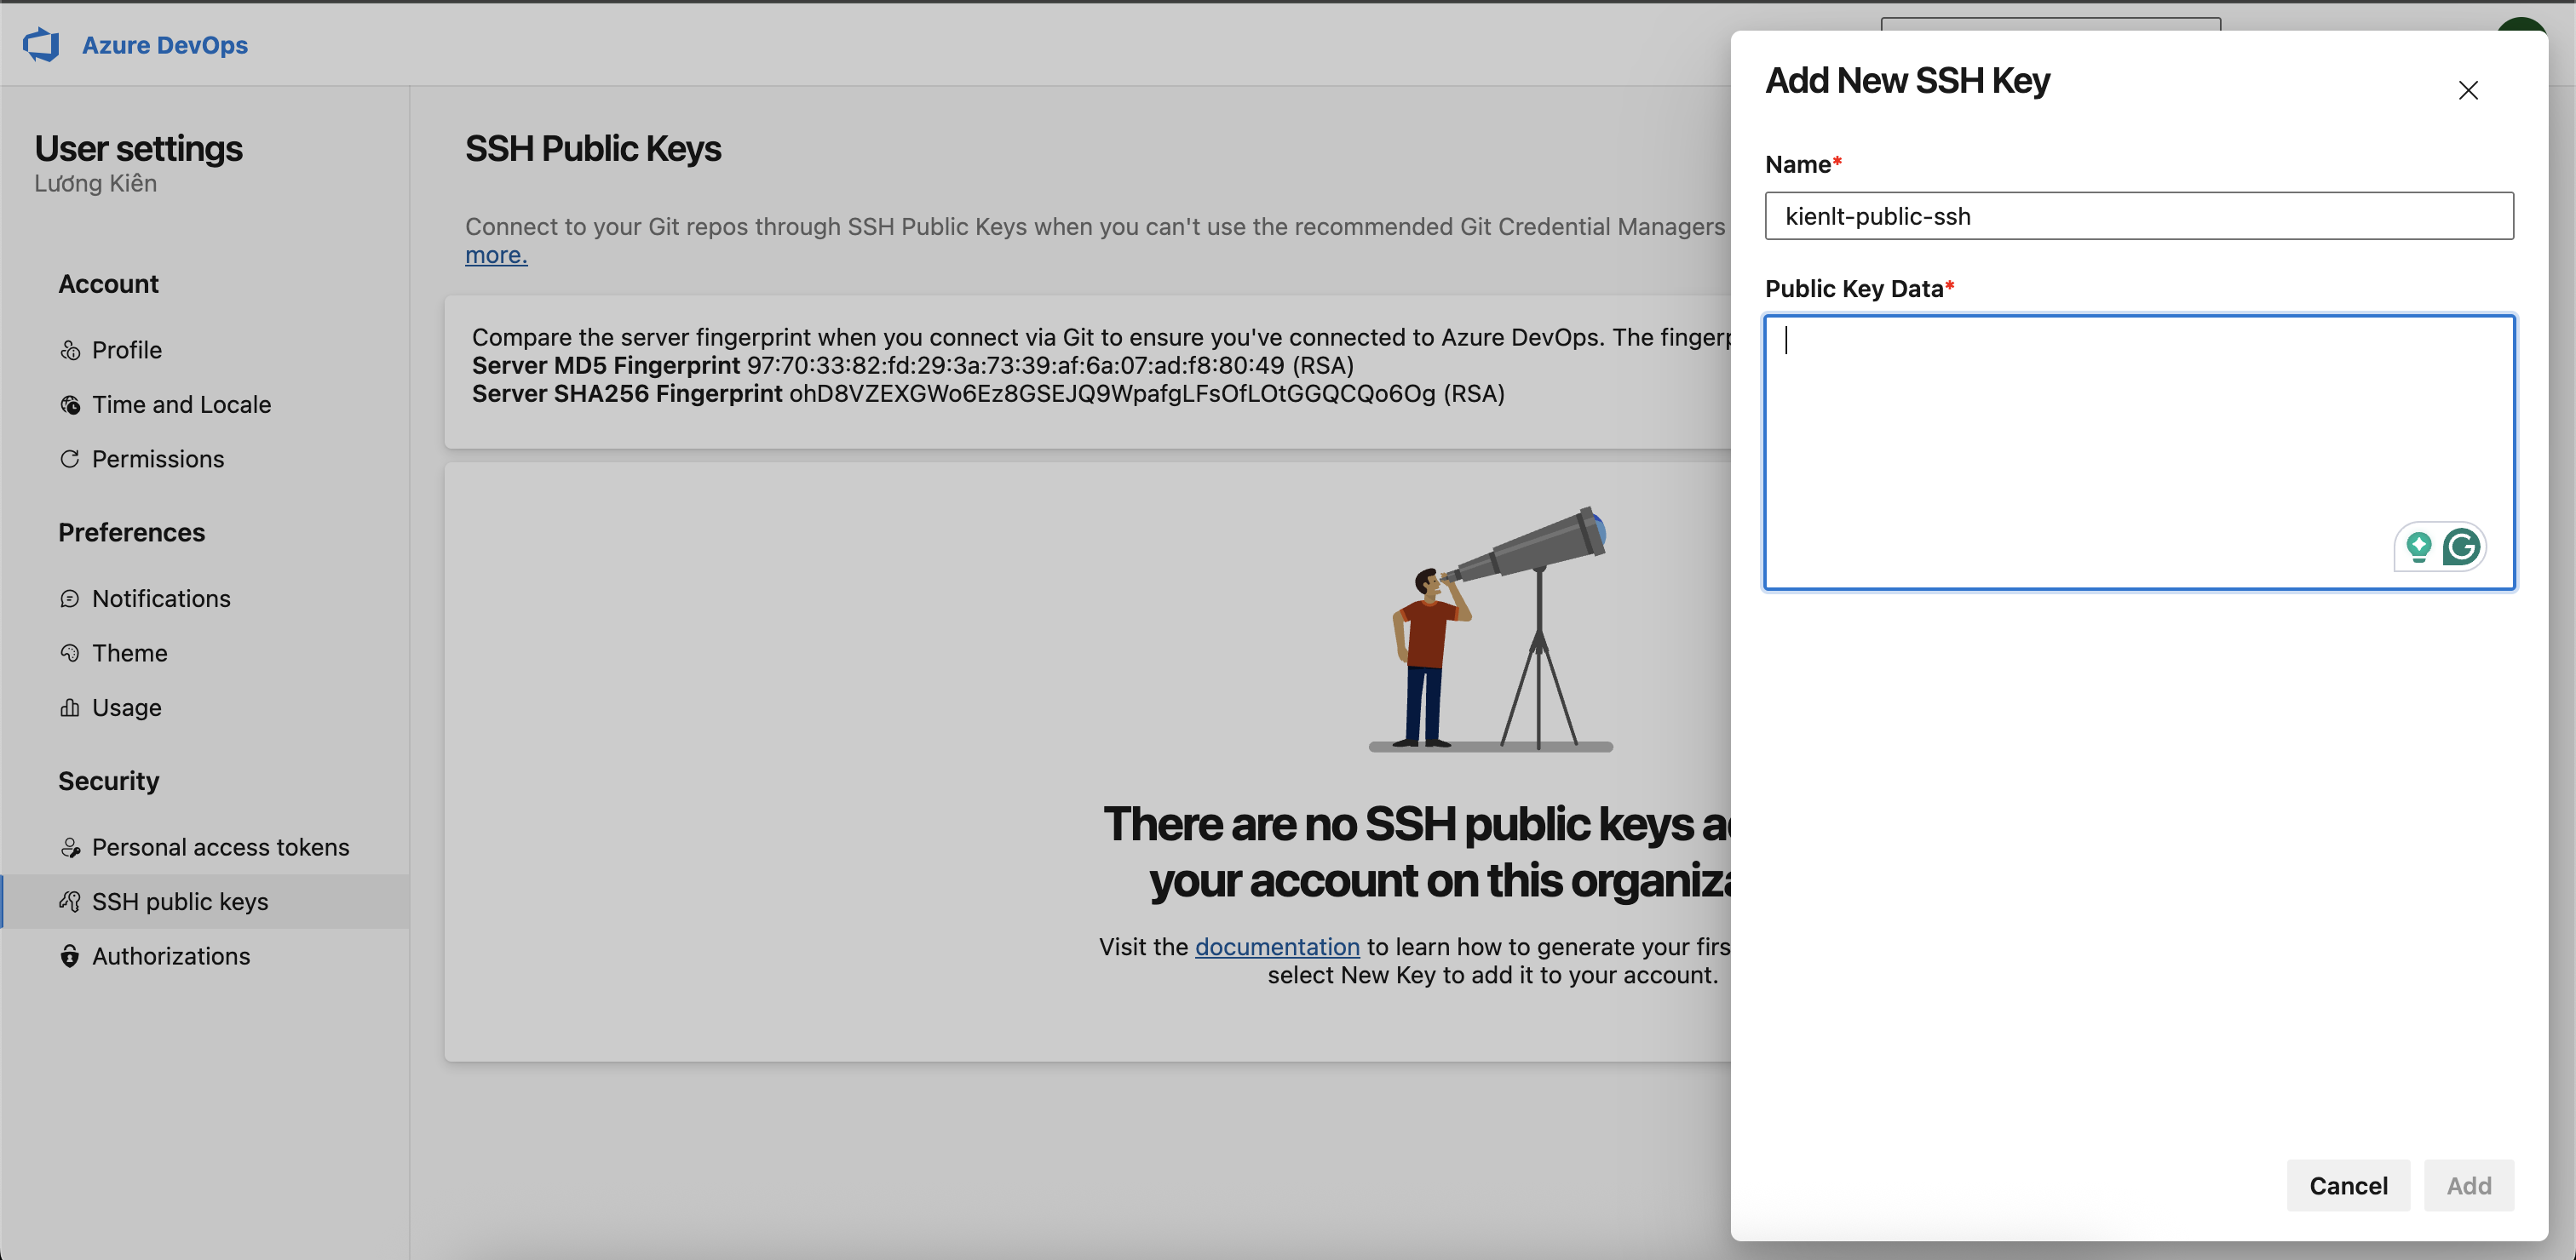Viewport: 2576px width, 1260px height.
Task: Click the Account section header
Action: pos(108,284)
